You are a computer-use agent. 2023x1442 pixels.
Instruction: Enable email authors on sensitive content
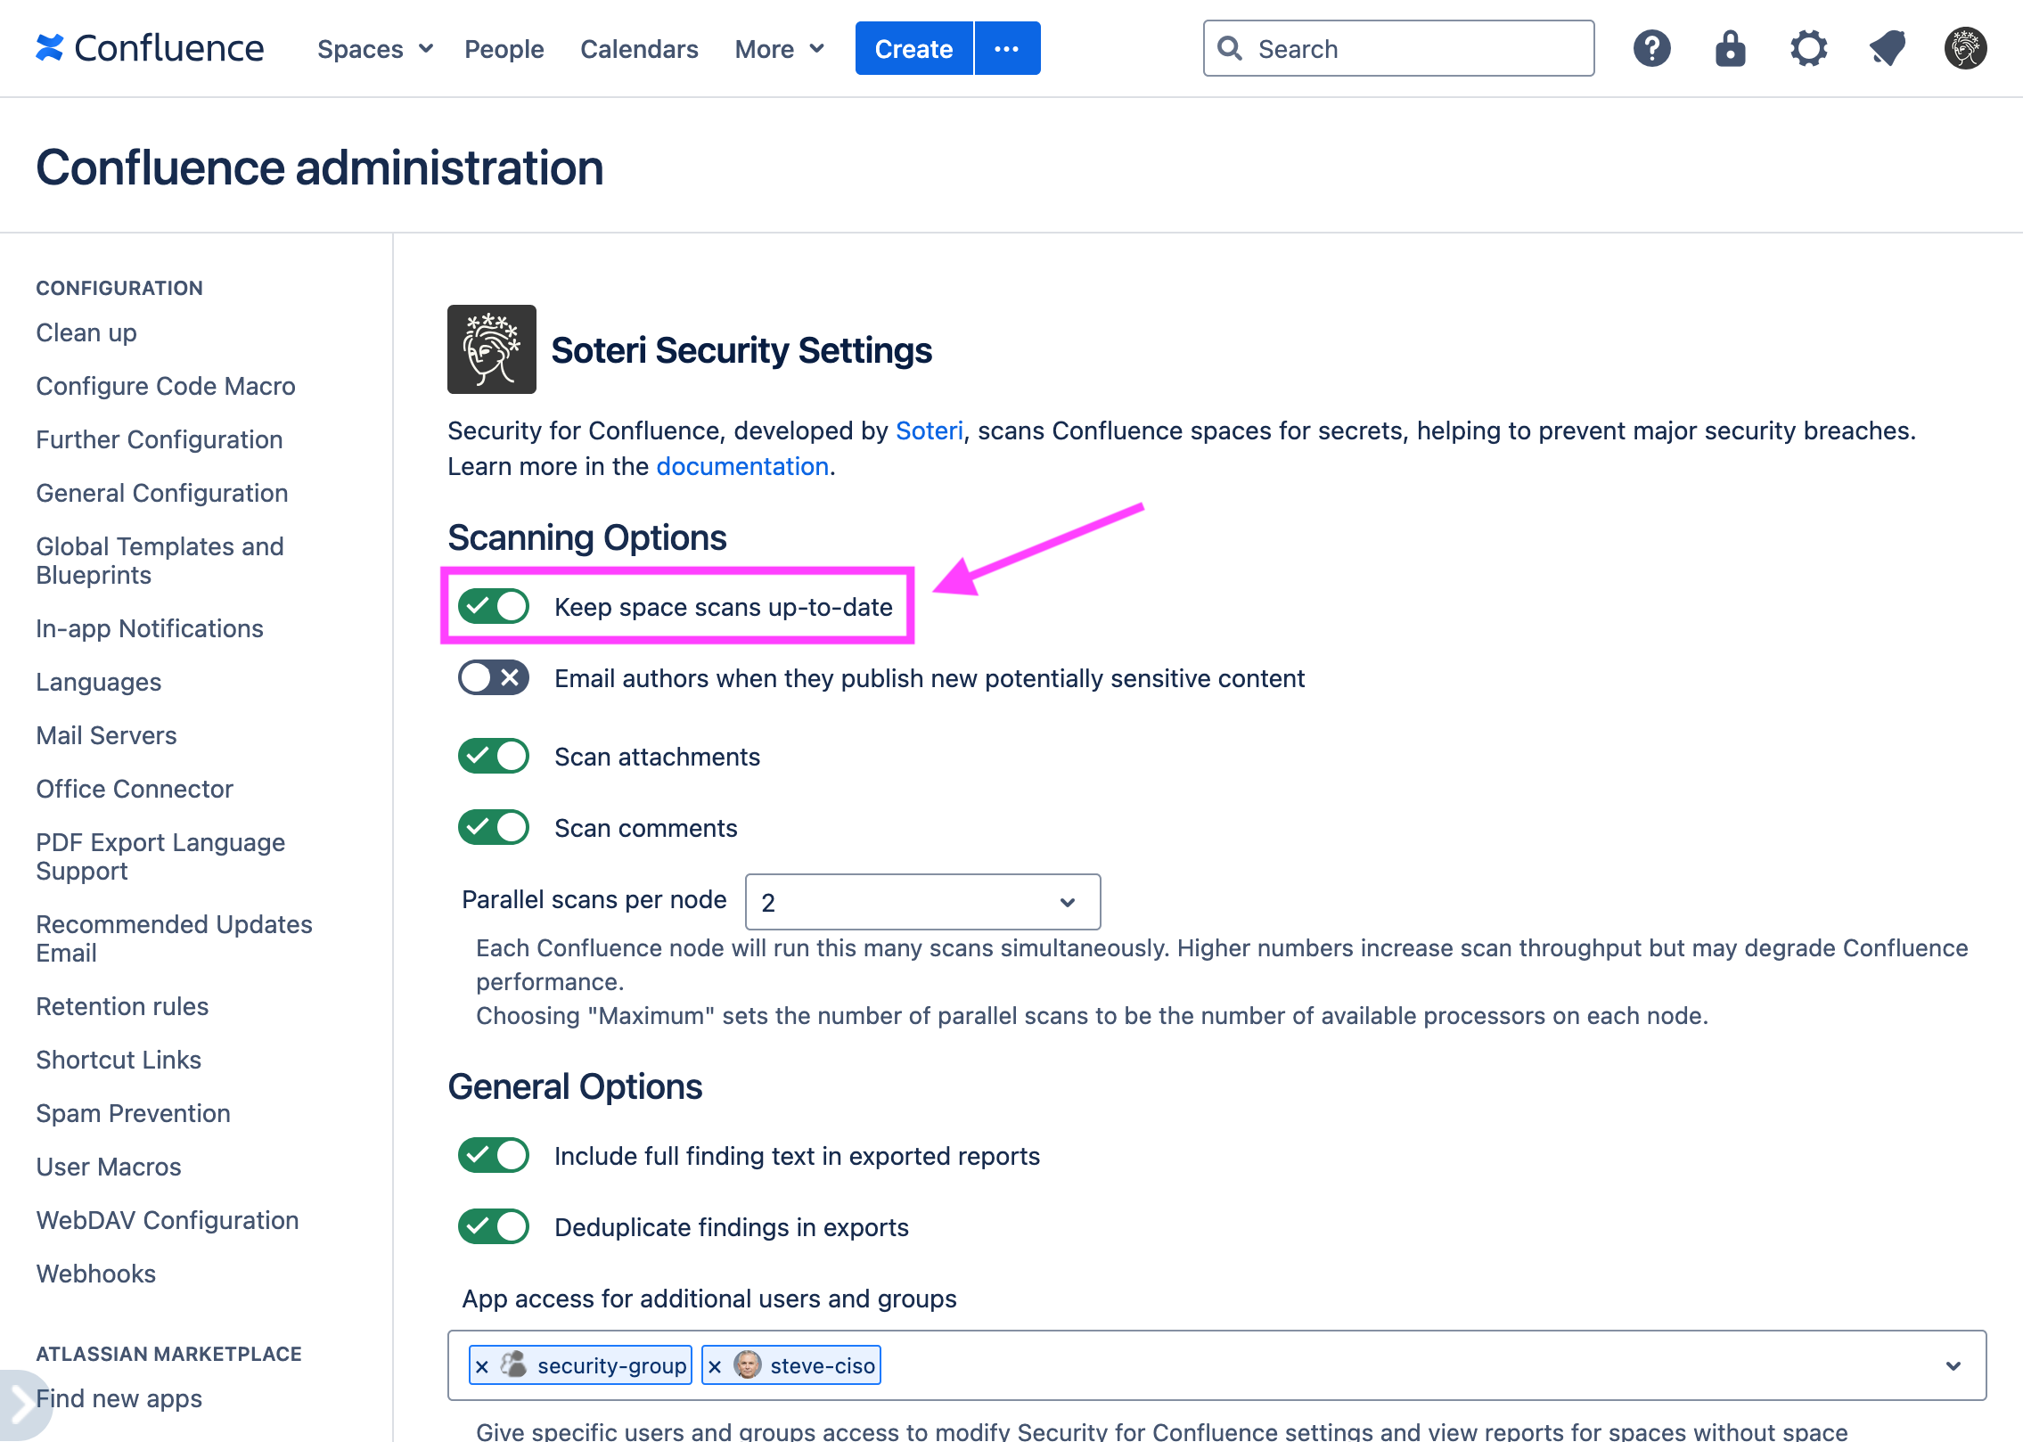[493, 677]
